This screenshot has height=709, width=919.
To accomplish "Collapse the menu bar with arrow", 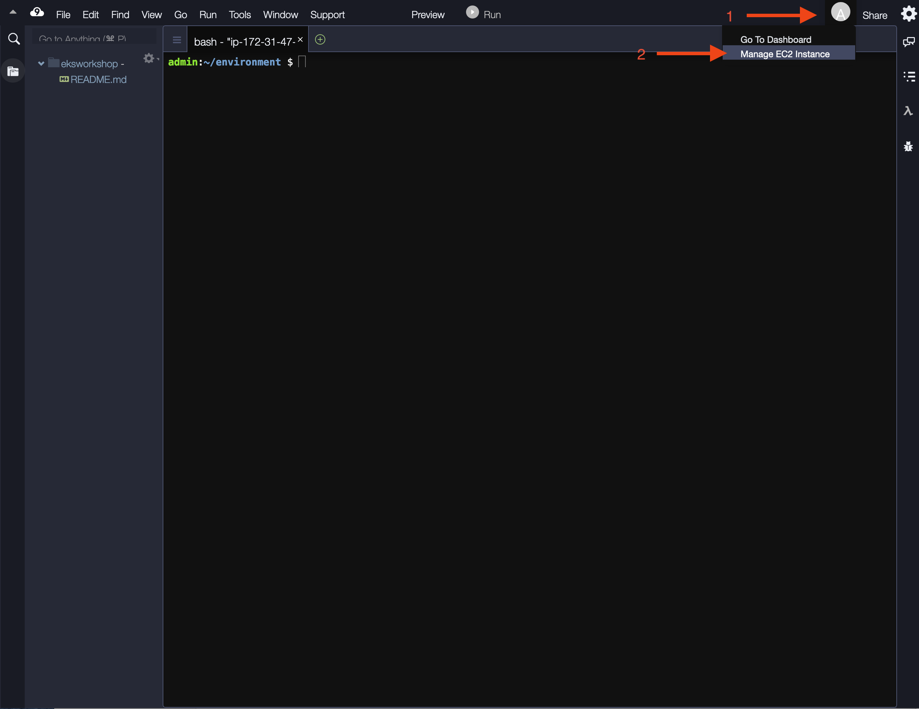I will click(x=13, y=12).
